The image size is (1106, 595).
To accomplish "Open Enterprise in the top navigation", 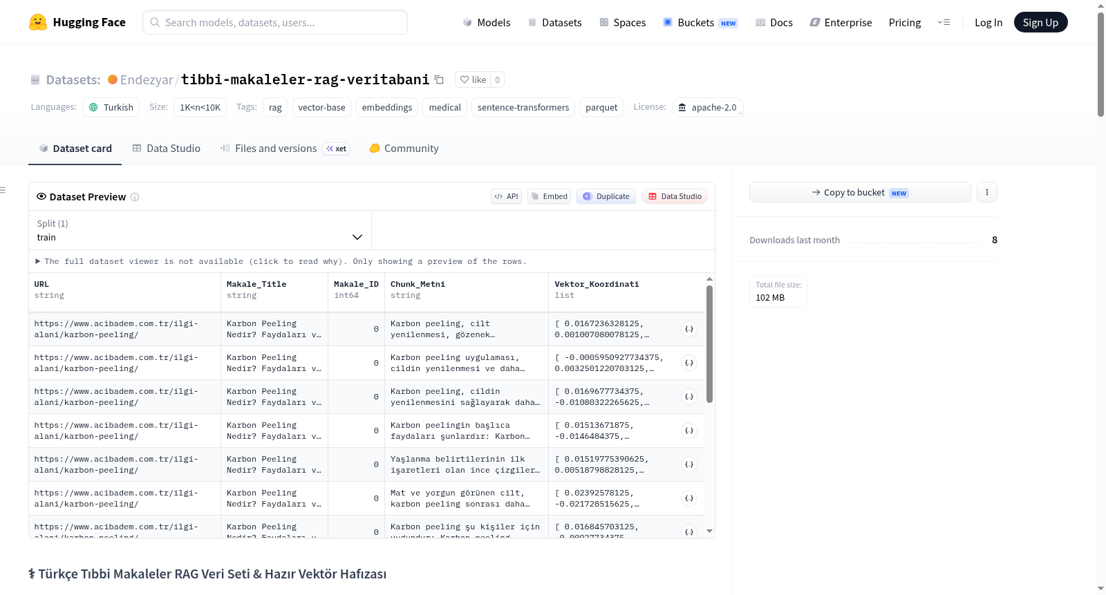I will (841, 22).
